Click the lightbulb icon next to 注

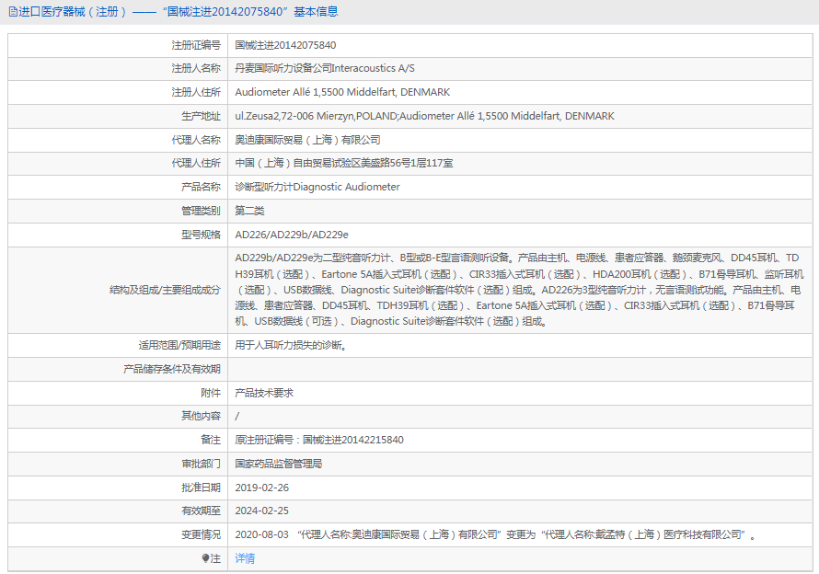206,558
